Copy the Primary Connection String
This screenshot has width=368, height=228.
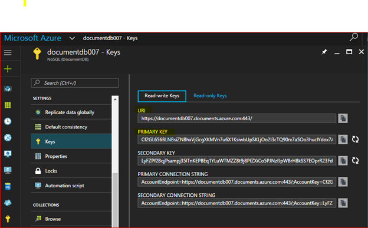point(343,181)
